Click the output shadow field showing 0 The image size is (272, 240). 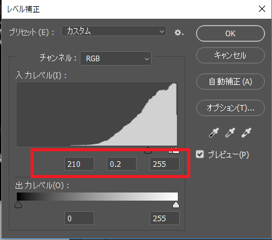click(79, 218)
